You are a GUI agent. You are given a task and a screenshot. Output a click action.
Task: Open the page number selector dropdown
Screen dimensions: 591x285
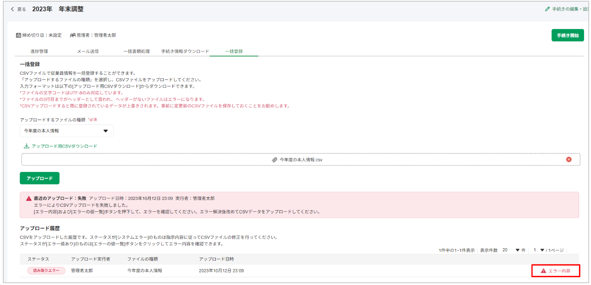tap(542, 250)
